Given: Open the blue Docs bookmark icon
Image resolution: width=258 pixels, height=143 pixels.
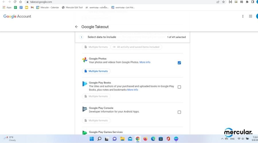Looking at the screenshot, I should [21, 7].
